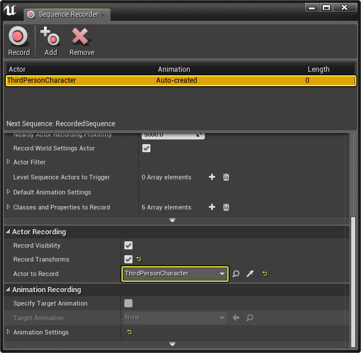
Task: Expand Default Animation Settings
Action: point(8,192)
